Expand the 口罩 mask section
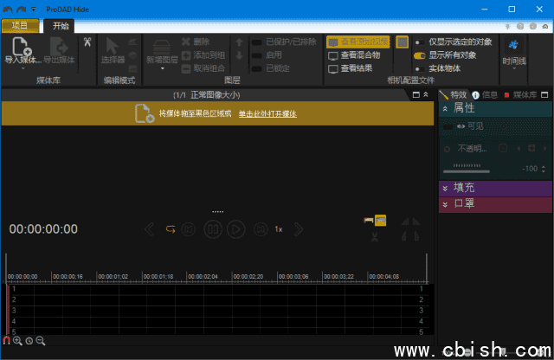Image resolution: width=554 pixels, height=360 pixels. click(x=446, y=204)
